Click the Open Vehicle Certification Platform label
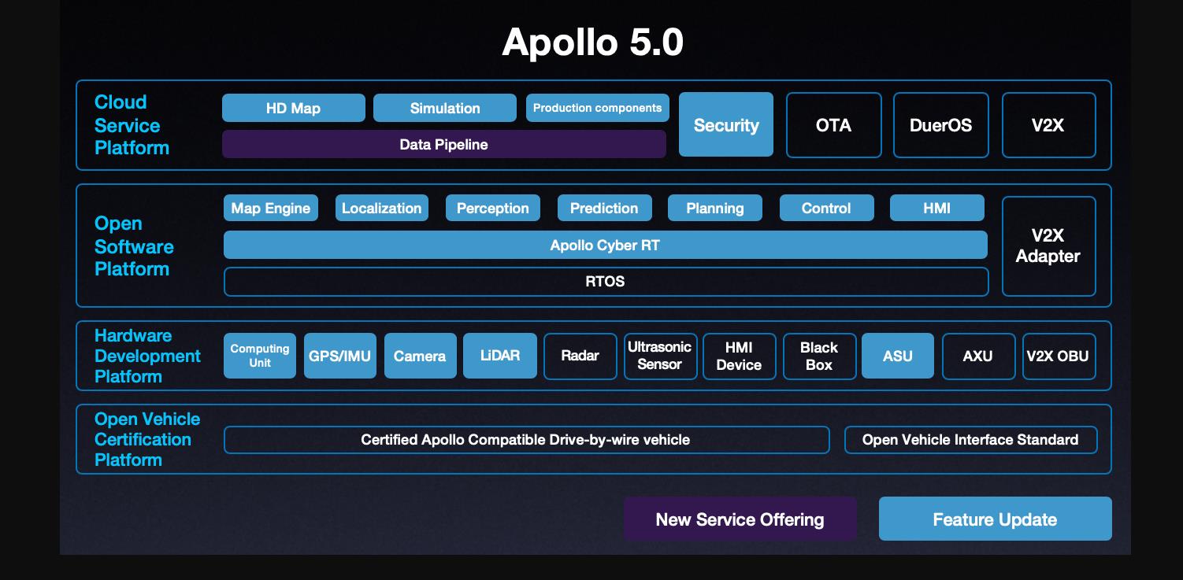1183x580 pixels. tap(147, 439)
